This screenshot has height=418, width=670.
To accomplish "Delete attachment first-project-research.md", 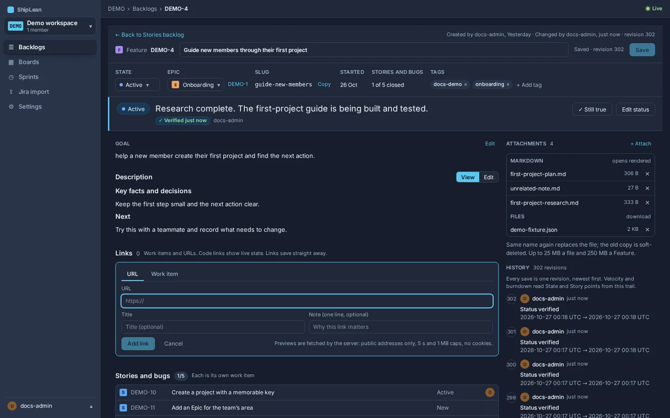I will [647, 202].
